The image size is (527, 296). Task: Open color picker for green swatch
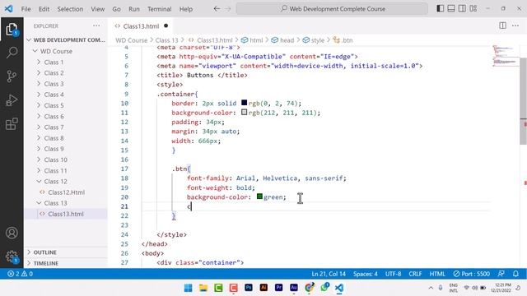(259, 197)
